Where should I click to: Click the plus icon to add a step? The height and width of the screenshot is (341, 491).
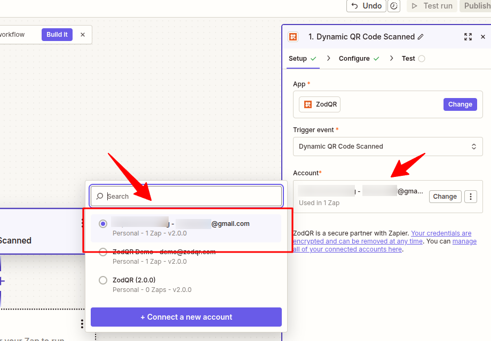[x=2, y=281]
